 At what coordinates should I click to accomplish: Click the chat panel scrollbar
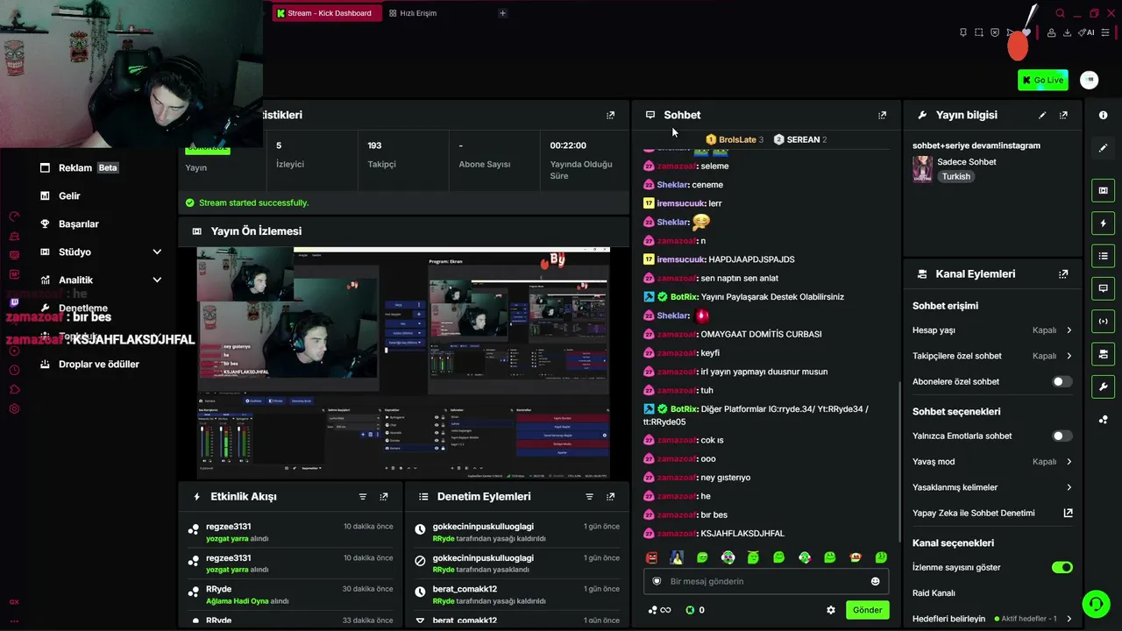pos(899,460)
